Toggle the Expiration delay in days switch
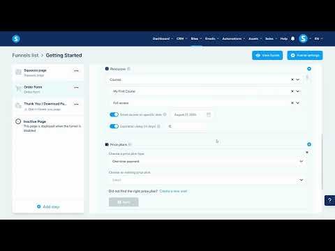The width and height of the screenshot is (335, 251). click(114, 126)
